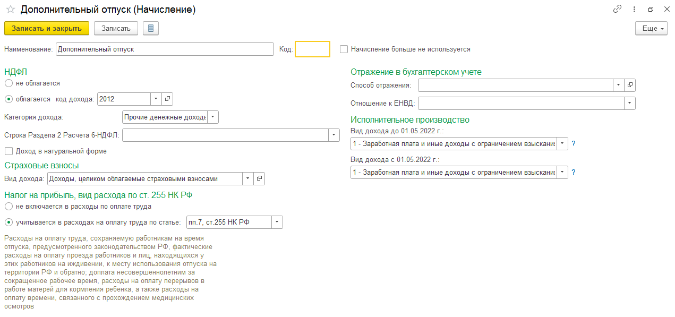The width and height of the screenshot is (675, 317).
Task: Click the link icon in the title bar
Action: click(617, 10)
